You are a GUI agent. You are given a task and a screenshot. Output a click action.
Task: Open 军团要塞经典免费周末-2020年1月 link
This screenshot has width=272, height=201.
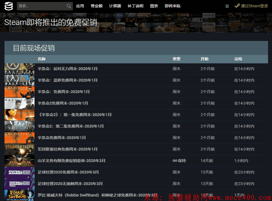(68, 149)
